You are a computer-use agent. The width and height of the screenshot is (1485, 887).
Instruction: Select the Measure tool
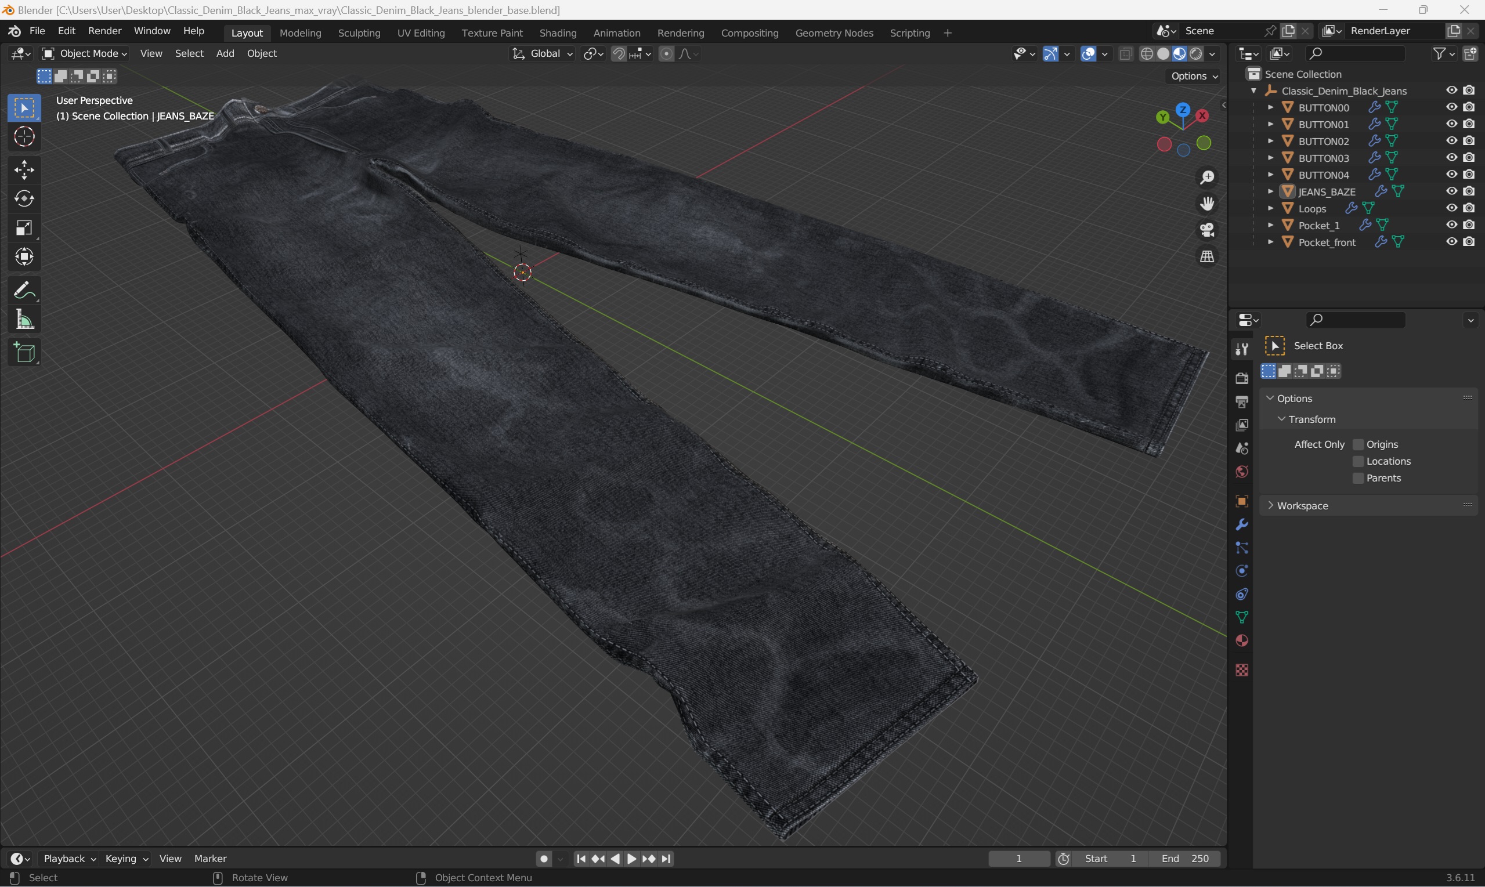click(x=24, y=320)
